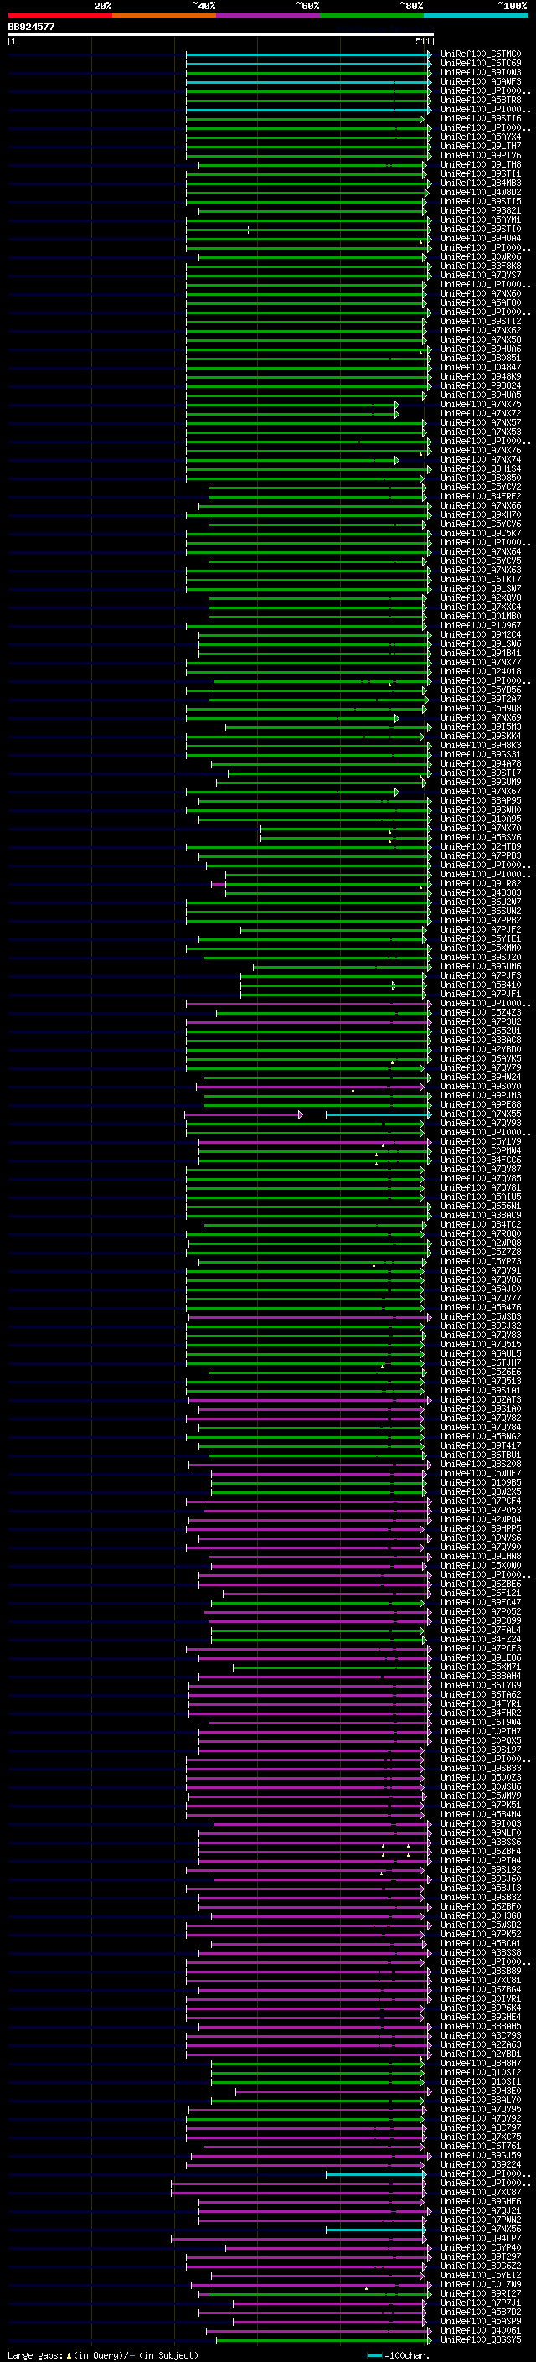Viewport: 536px width, 2362px height.
Task: Select the UniRef100_C5Z4Z3 label
Action: [x=480, y=1012]
